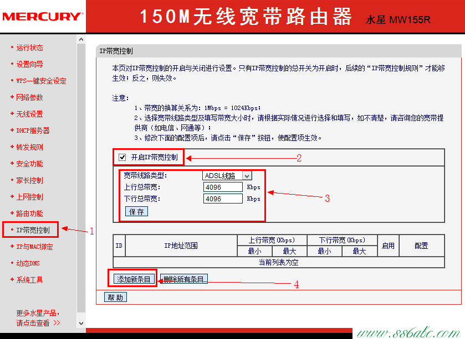The width and height of the screenshot is (465, 339).
Task: Follow 更多水星产品 link
Action: pos(38,317)
